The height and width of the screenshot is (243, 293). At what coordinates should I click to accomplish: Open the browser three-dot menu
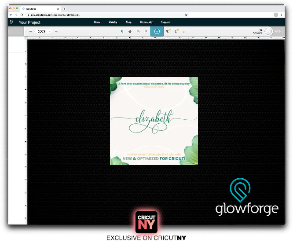click(281, 15)
